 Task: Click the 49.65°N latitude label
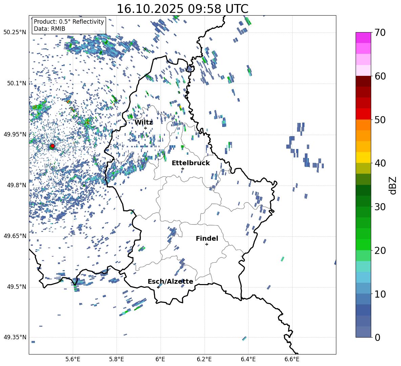pos(15,236)
